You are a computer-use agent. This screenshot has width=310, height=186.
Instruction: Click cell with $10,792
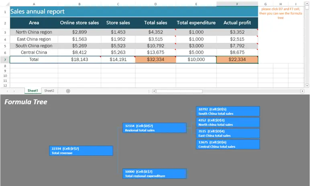(155, 46)
